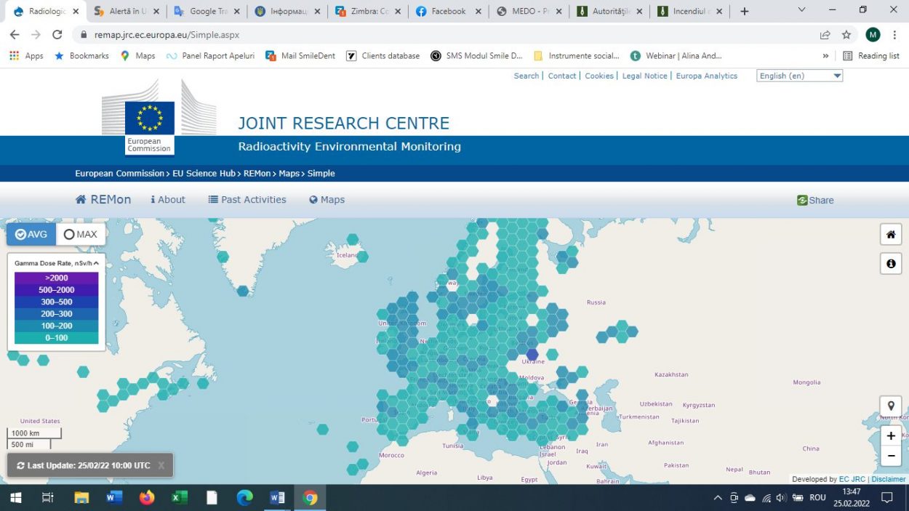Open the Panel Raport Apeluri bookmark
909x511 pixels.
click(x=211, y=56)
